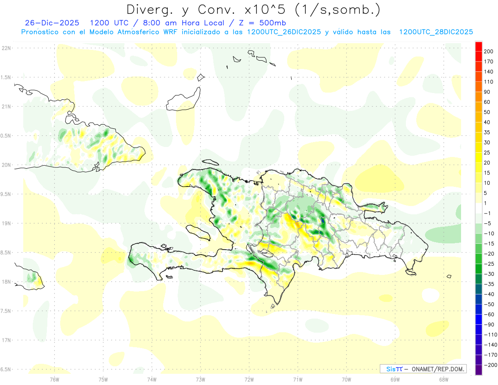
Task: Click the '75W' longitude label
Action: click(x=103, y=379)
